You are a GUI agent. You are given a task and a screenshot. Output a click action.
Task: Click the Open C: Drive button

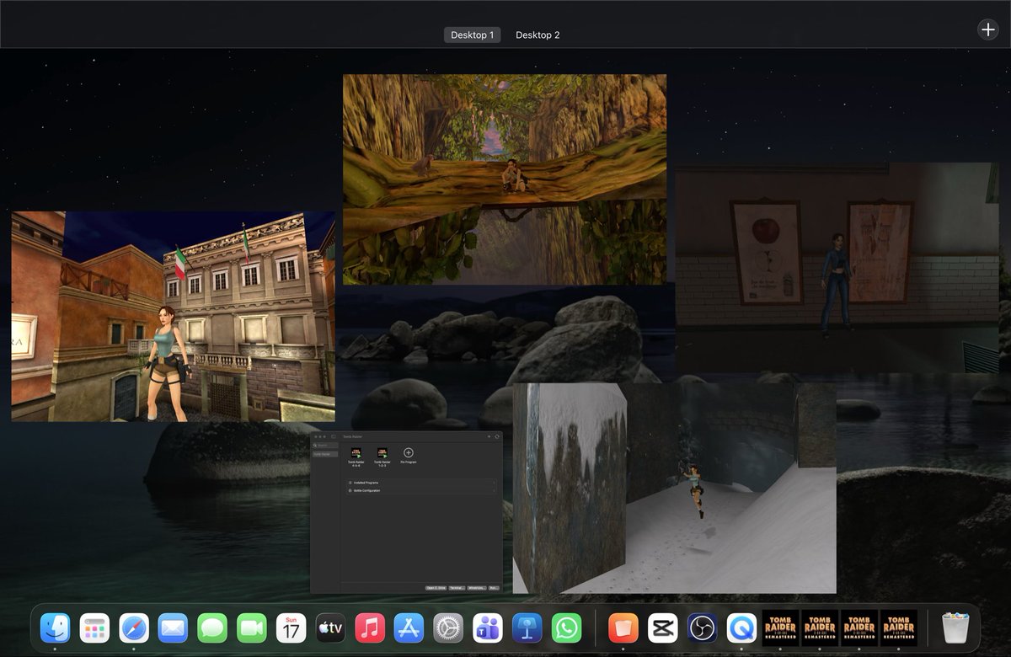436,588
